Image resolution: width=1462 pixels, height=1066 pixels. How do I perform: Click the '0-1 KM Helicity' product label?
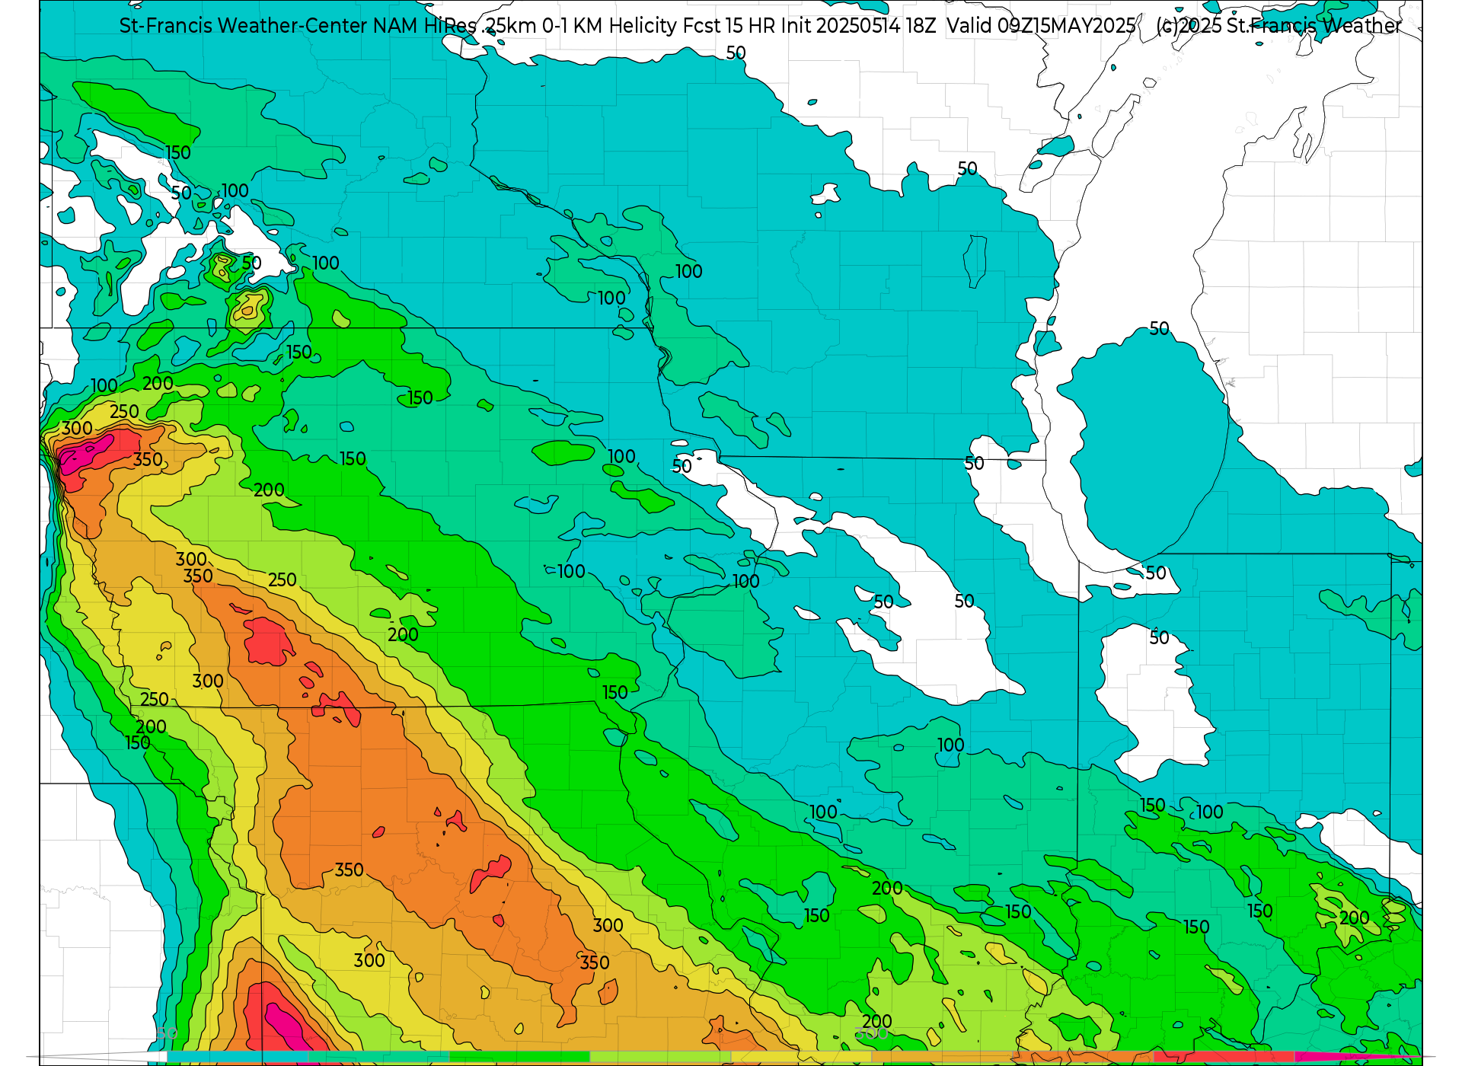(609, 26)
